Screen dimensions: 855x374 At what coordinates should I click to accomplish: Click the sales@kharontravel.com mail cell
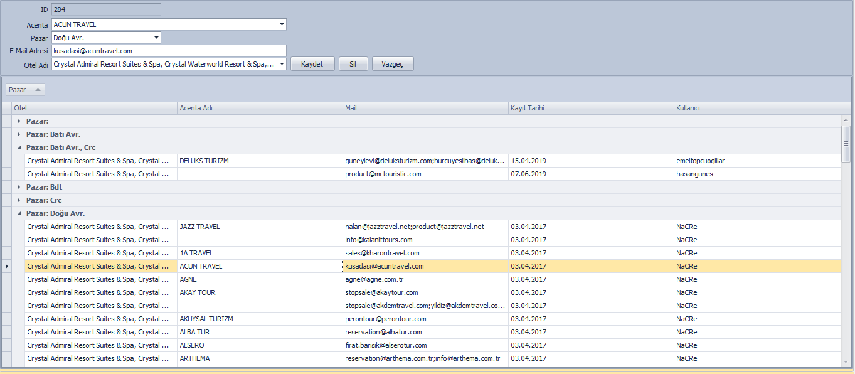426,253
